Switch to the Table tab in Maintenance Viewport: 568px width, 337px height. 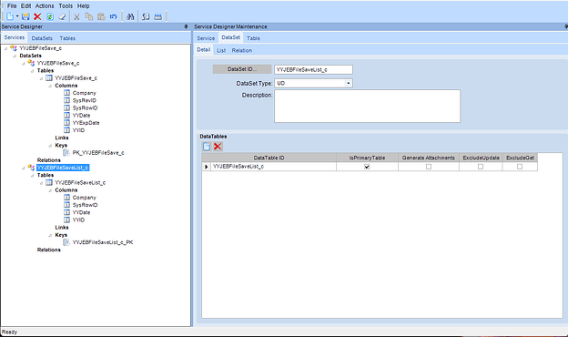point(253,38)
